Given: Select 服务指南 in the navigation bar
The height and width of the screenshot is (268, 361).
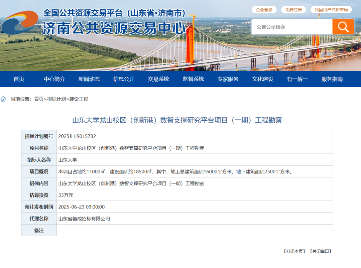Looking at the screenshot, I should [332, 79].
